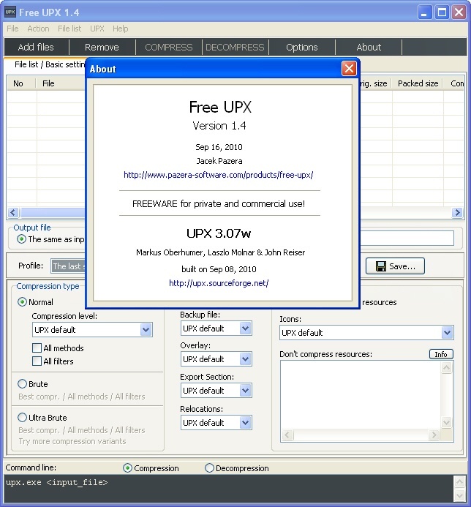Click the Add files toolbar button
The image size is (471, 507).
pyautogui.click(x=36, y=48)
